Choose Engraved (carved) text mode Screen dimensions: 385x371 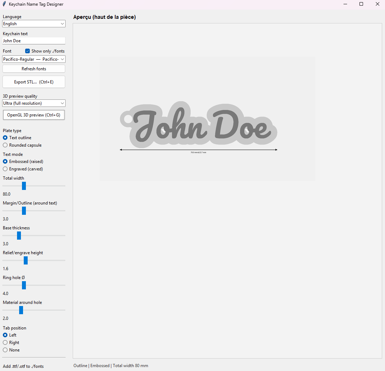[5, 169]
